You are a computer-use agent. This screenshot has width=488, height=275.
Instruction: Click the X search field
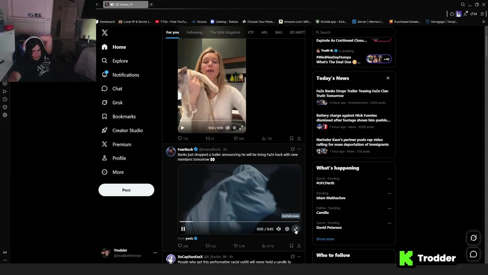tap(354, 32)
